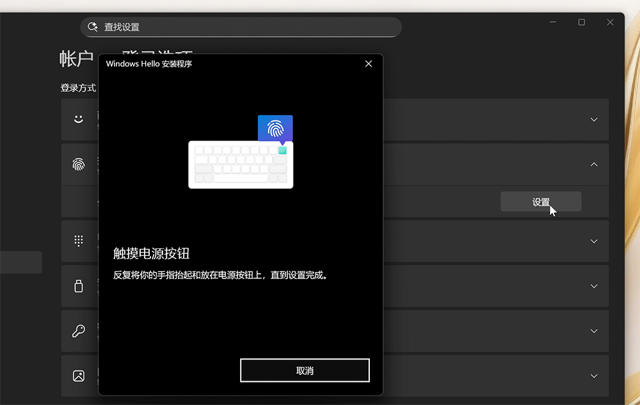Close the Windows Hello 安装程序 dialog
This screenshot has width=640, height=405.
368,64
